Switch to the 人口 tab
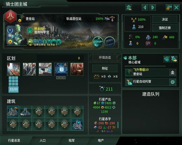The width and height of the screenshot is (182, 145). pyautogui.click(x=43, y=140)
